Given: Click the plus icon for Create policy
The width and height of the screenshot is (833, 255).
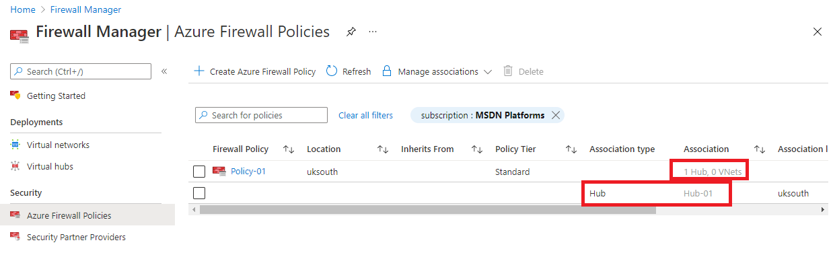Looking at the screenshot, I should [198, 71].
